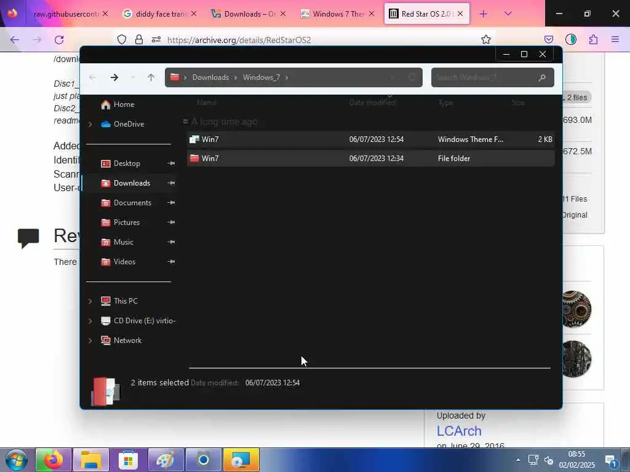Screen dimensions: 630x472
Task: Open the Firefox hamburger menu
Action: 615,39
